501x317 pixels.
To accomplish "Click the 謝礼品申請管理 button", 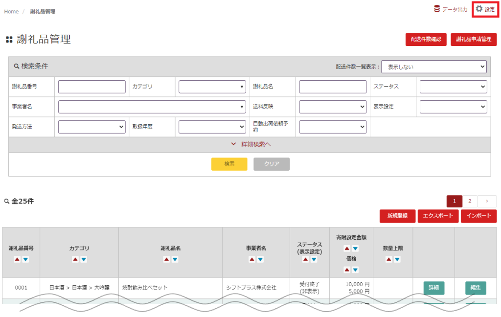I will (x=473, y=40).
